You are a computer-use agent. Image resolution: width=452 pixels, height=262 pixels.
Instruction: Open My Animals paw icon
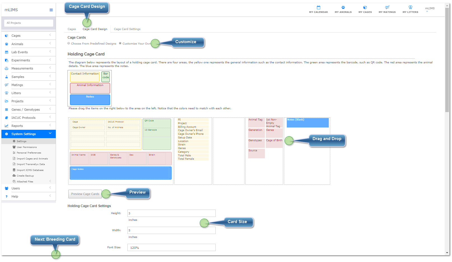343,8
